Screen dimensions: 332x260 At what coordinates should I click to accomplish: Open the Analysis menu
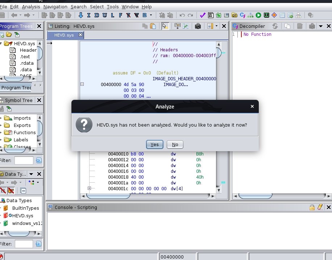(x=31, y=7)
